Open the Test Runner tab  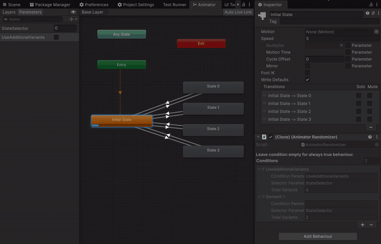(x=174, y=5)
